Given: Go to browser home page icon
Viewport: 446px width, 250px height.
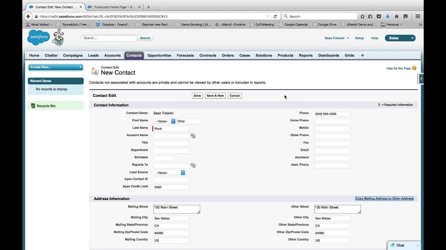Looking at the screenshot, I should pyautogui.click(x=397, y=16).
